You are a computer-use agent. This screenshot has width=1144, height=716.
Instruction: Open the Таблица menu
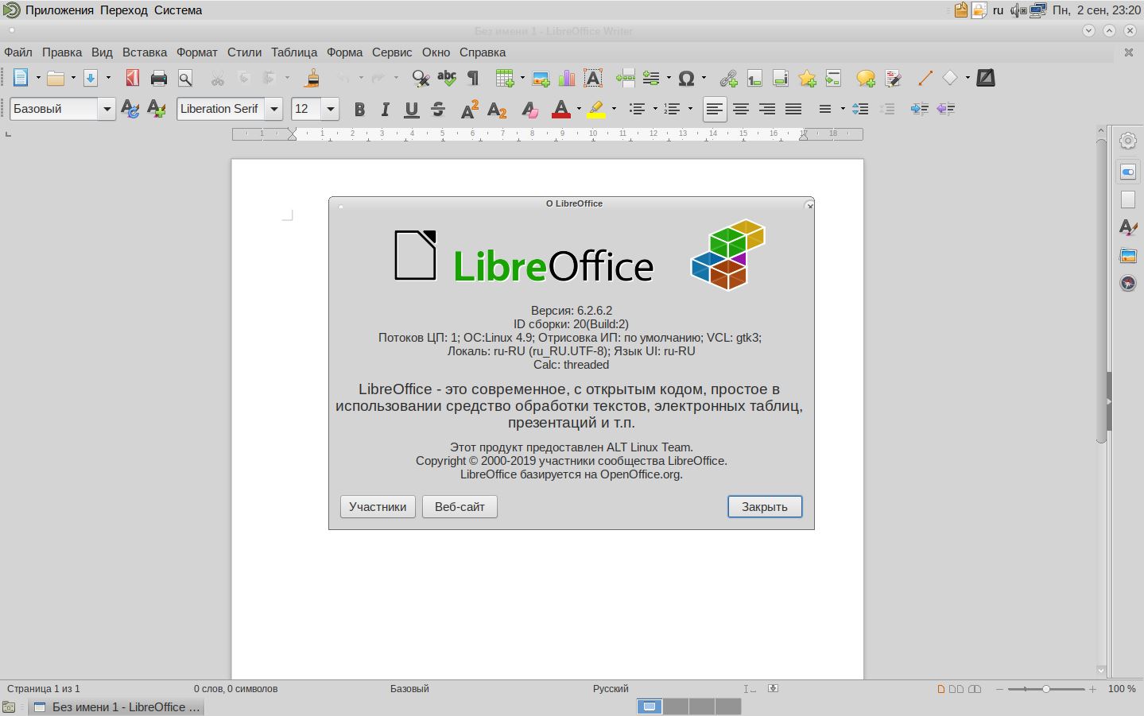click(x=294, y=52)
